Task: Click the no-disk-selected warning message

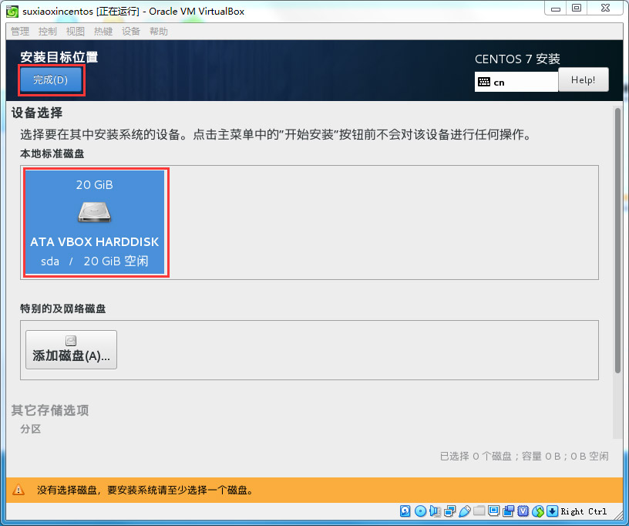Action: [145, 490]
